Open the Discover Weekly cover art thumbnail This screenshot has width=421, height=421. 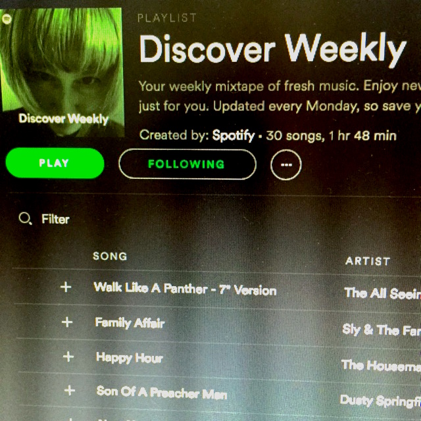pos(62,72)
